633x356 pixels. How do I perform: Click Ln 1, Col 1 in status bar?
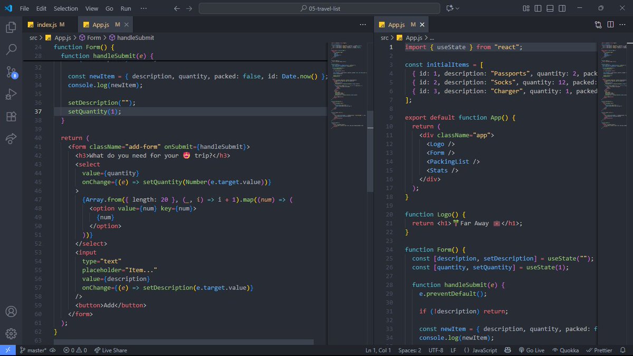378,350
